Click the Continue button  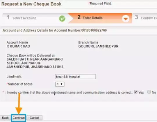point(19,118)
